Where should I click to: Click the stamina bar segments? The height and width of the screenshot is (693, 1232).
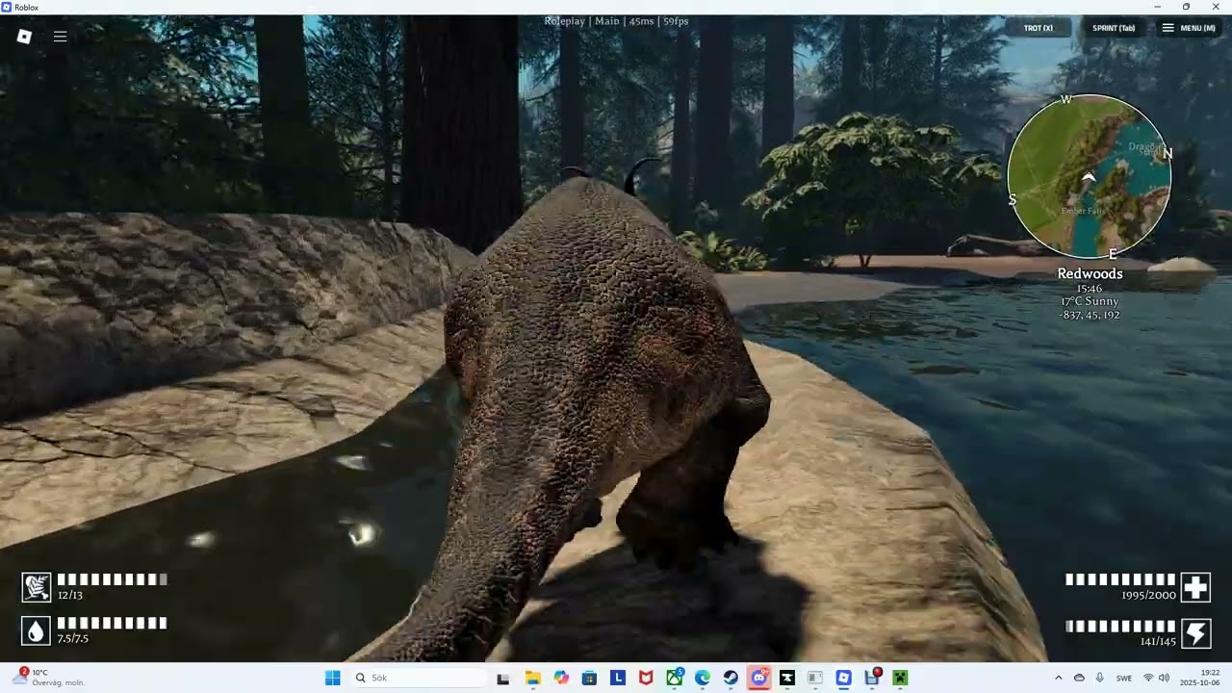[x=1120, y=626]
